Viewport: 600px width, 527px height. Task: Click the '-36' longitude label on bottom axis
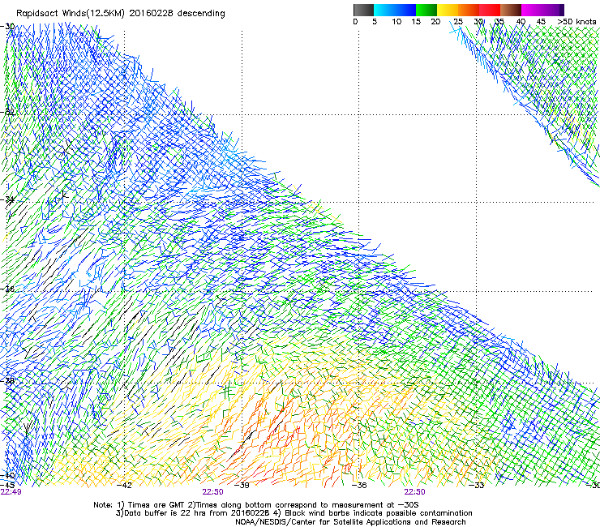(x=359, y=486)
